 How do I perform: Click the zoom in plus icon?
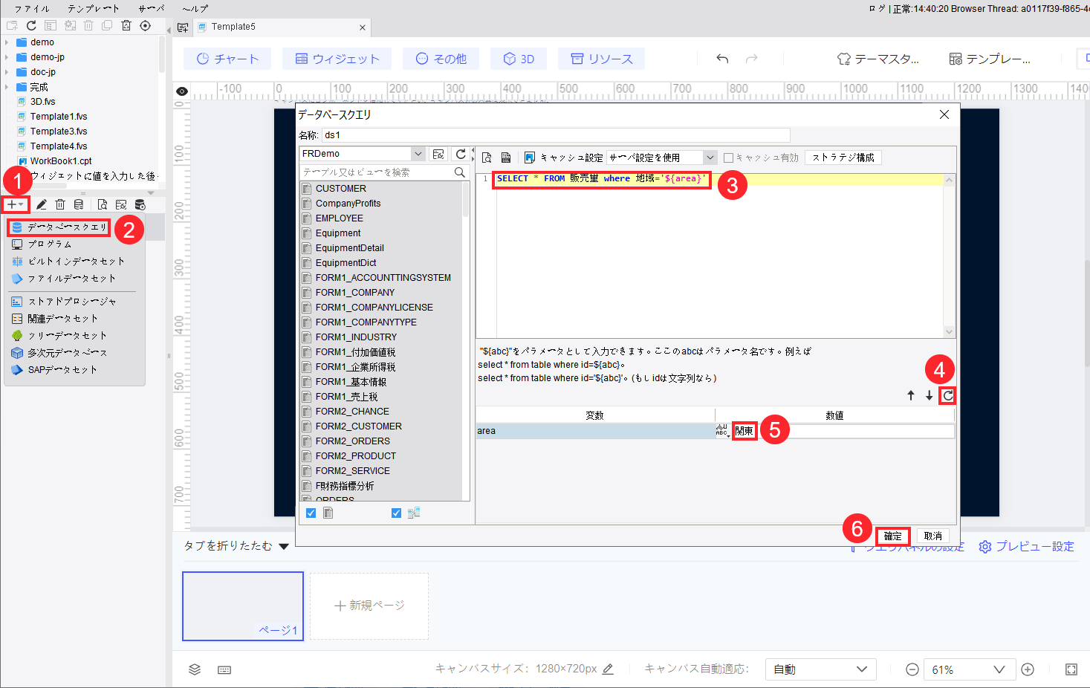click(1028, 669)
